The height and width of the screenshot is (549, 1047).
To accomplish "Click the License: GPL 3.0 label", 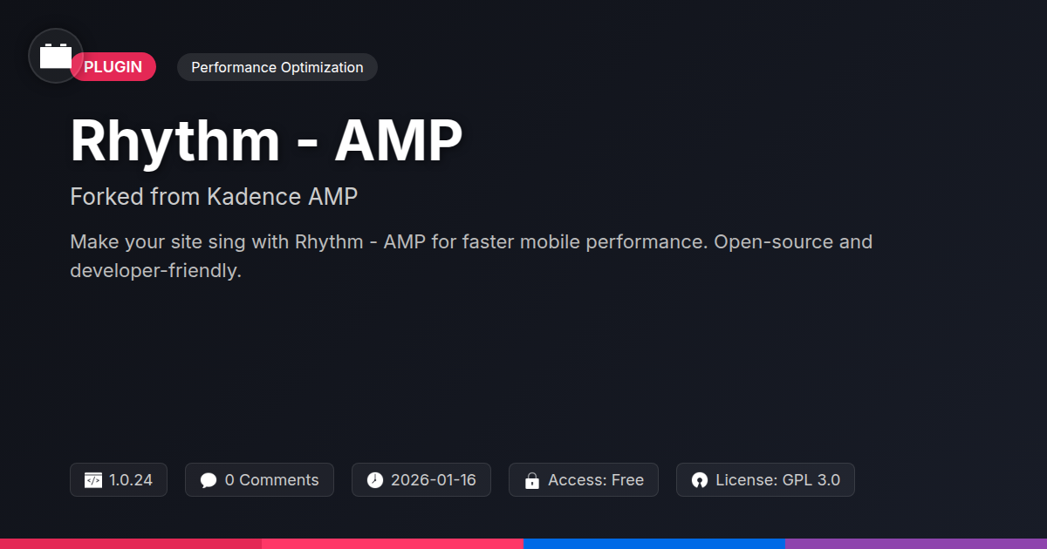I will coord(777,480).
